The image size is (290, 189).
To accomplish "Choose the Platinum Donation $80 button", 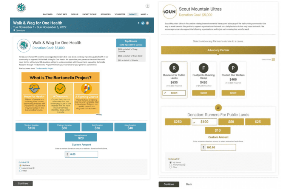I will pyautogui.click(x=64, y=127).
